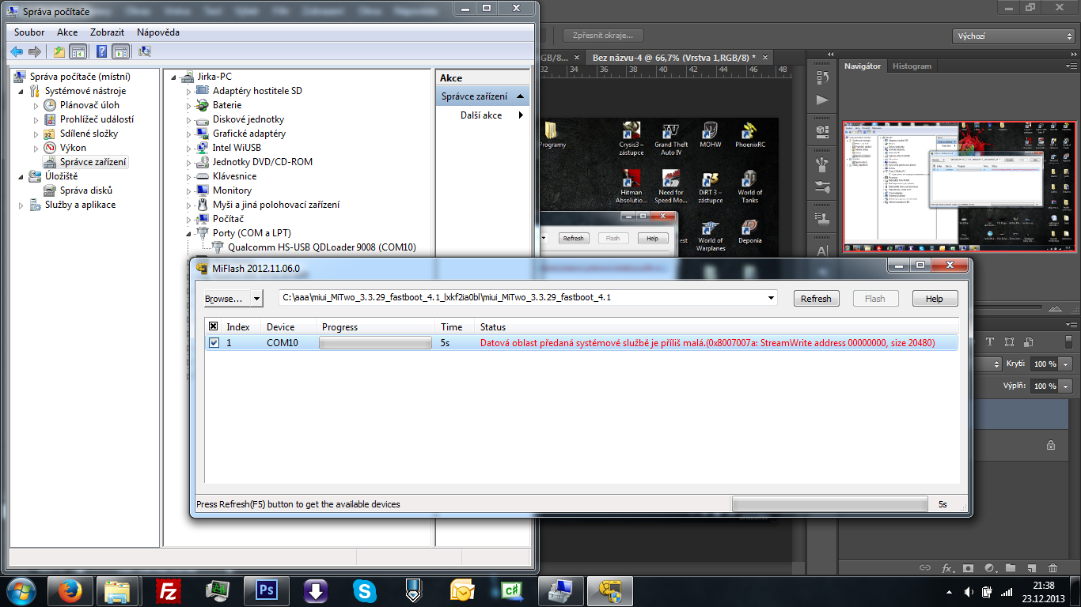Click the type layer filter T icon
This screenshot has height=607, width=1081.
tap(989, 342)
